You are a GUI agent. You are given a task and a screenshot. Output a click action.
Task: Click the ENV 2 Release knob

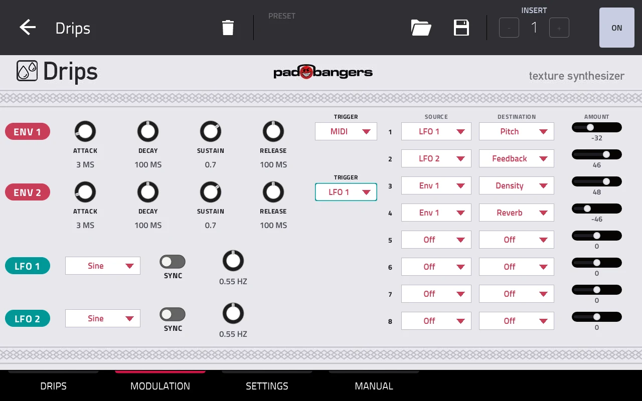273,192
